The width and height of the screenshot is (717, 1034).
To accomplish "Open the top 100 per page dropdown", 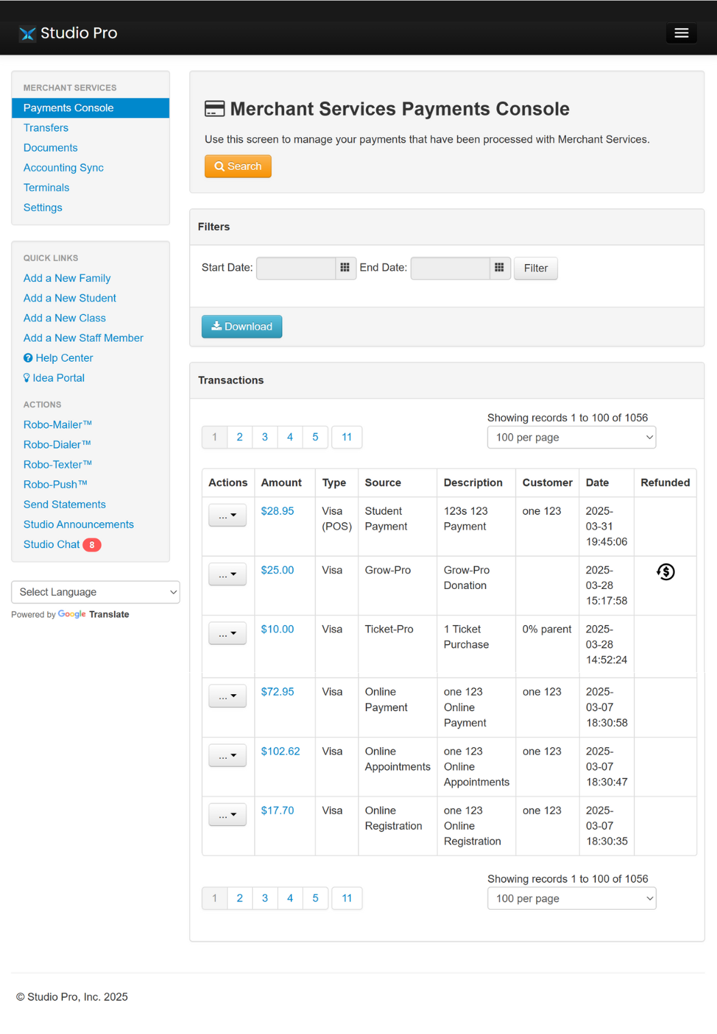I will coord(571,437).
